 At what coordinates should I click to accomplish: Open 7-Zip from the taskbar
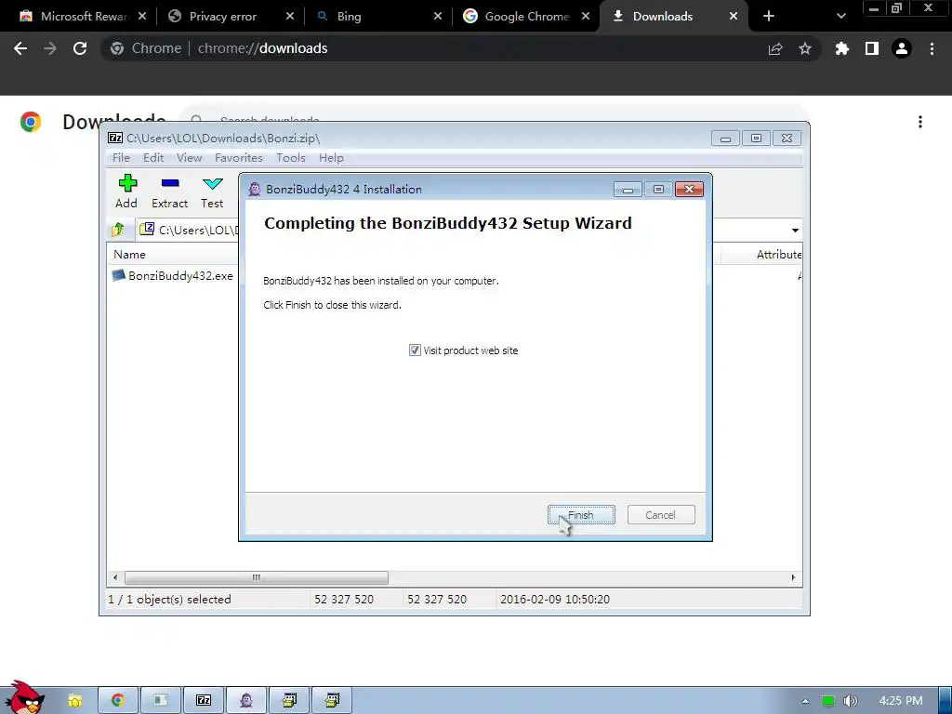click(204, 701)
